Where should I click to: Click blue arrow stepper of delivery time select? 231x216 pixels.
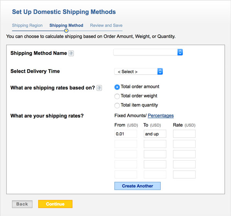click(160, 71)
